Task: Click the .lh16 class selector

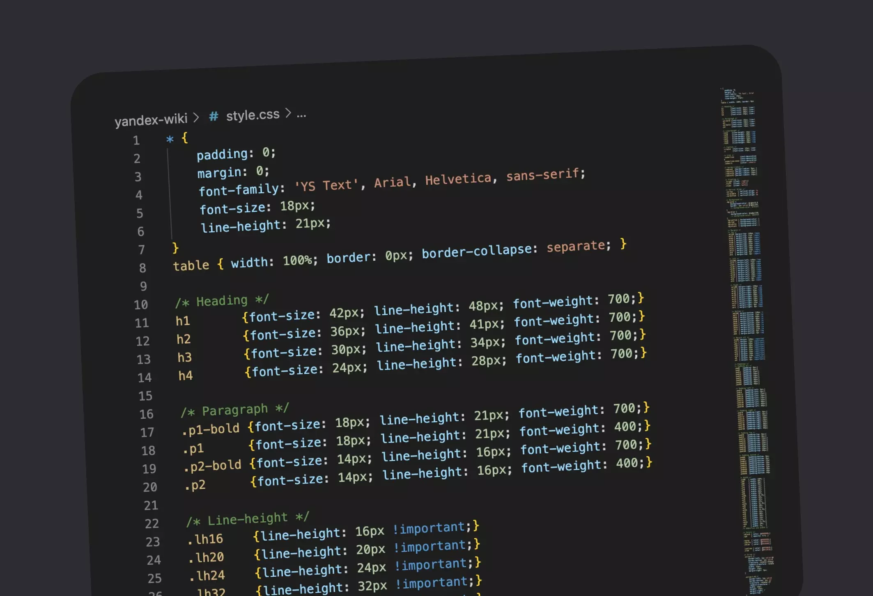Action: coord(205,539)
